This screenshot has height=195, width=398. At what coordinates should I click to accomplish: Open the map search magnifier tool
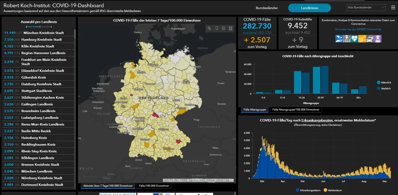point(209,28)
